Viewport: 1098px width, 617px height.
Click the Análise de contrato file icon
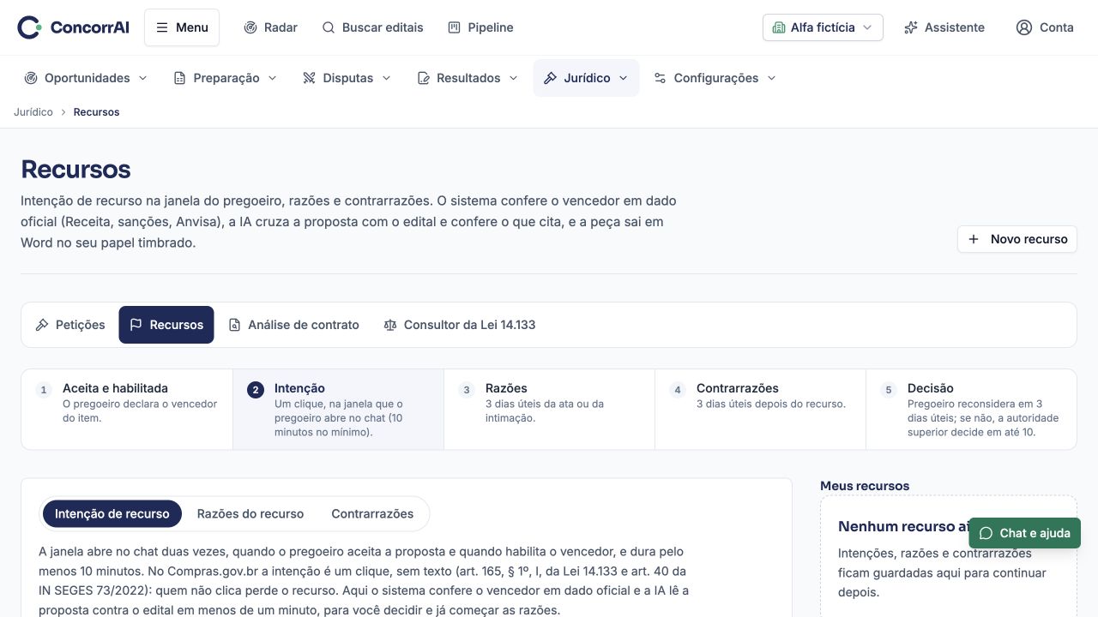235,325
